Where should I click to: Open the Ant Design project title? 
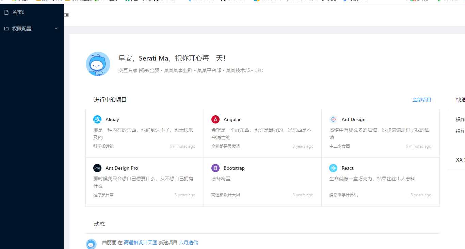[353, 119]
